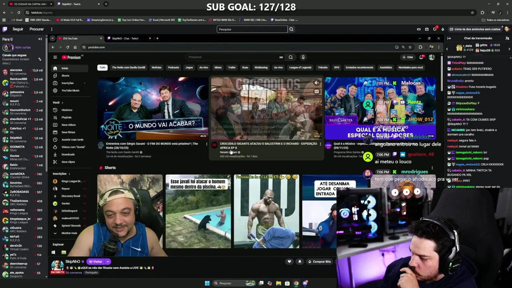Open YouTube hamburger guide menu
Screen dimensions: 512x288
point(55,57)
